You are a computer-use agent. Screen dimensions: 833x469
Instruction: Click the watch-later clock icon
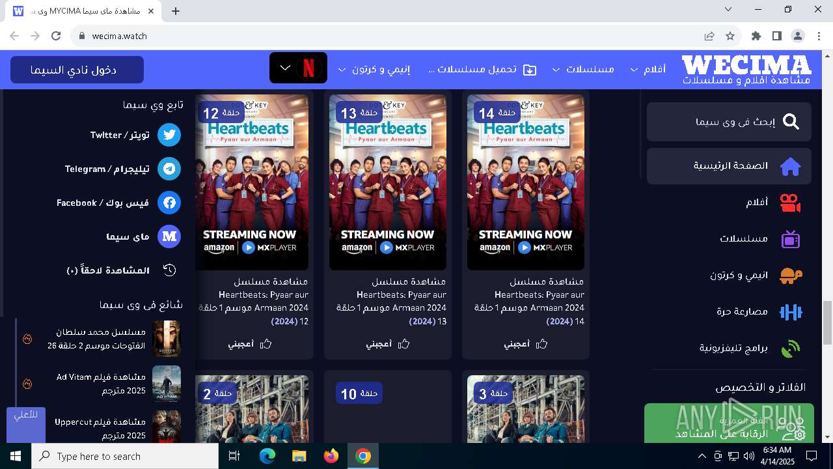(169, 270)
